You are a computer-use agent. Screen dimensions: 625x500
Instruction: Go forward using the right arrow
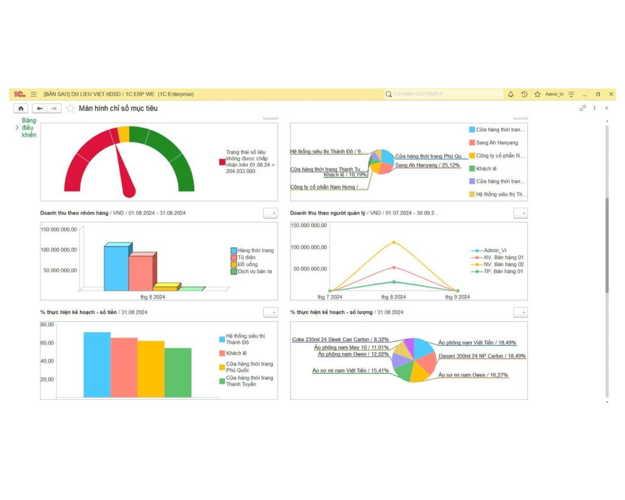[x=54, y=109]
